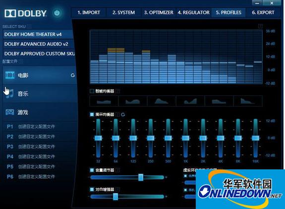The height and width of the screenshot is (209, 285).
Task: Click the 125 Hz equalizer slider handle
Action: point(133,138)
